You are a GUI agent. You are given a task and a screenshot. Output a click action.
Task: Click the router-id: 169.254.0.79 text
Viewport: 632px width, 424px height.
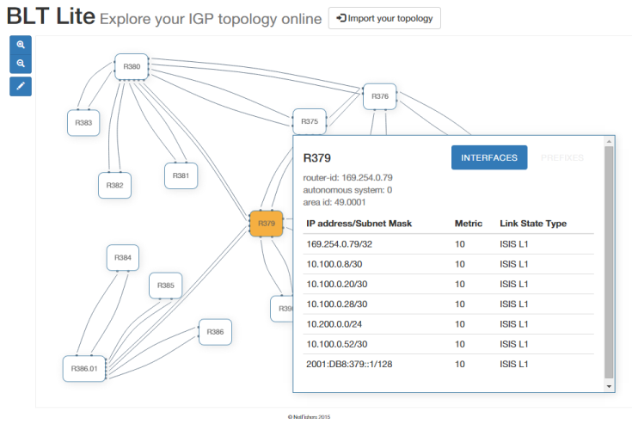coord(347,178)
